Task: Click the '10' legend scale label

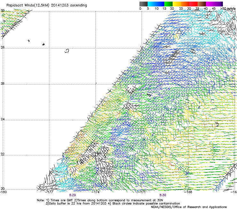Action: click(x=157, y=8)
